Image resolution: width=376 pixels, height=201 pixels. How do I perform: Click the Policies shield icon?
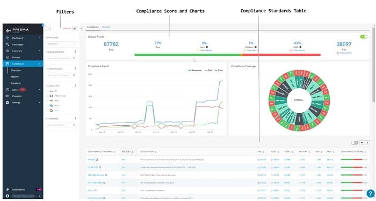8,58
